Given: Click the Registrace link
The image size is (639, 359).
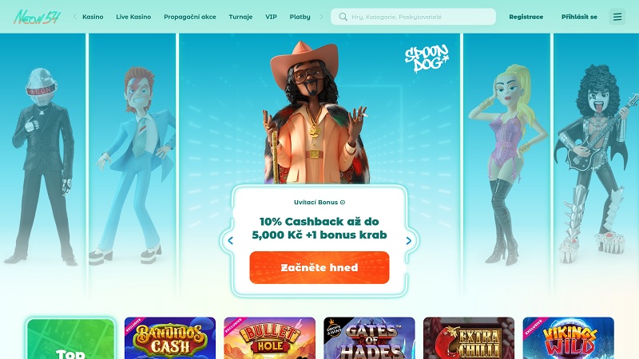Looking at the screenshot, I should (x=526, y=17).
